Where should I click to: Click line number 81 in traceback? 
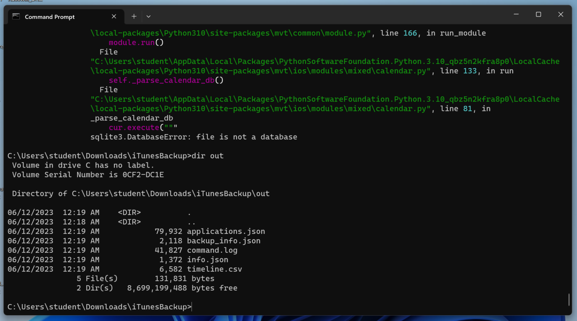pos(468,109)
